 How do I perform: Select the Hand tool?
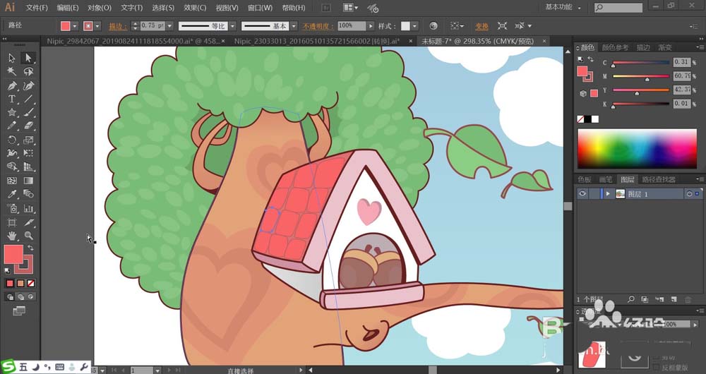click(12, 236)
